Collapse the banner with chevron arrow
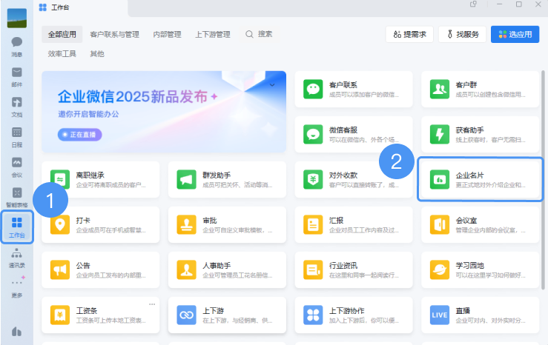The image size is (548, 345). 272,84
